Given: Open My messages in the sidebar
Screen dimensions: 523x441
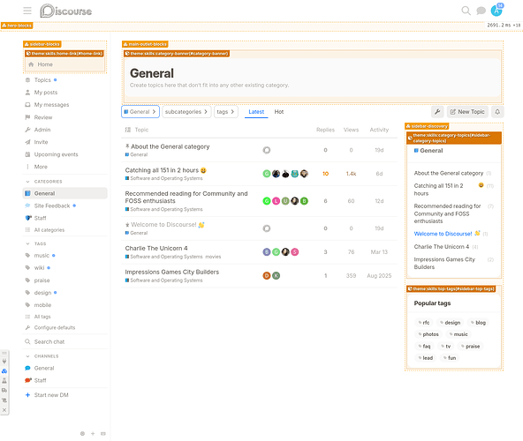Looking at the screenshot, I should point(65,105).
